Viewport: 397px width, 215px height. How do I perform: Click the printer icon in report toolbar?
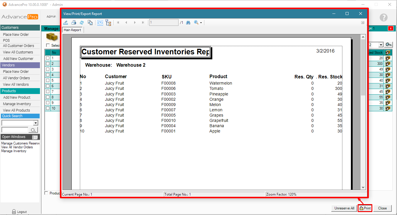(x=74, y=23)
